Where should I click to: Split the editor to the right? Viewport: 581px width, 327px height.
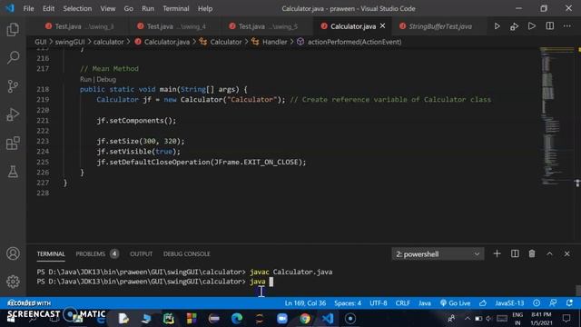(550, 26)
